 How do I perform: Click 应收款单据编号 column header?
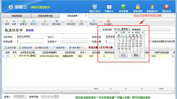[50, 53]
